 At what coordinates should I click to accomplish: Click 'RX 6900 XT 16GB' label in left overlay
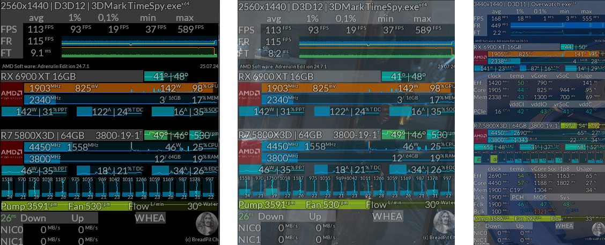point(38,76)
